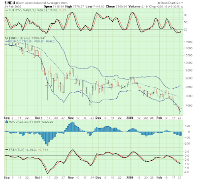Click the 50 level on the stochastic axis

186,22
